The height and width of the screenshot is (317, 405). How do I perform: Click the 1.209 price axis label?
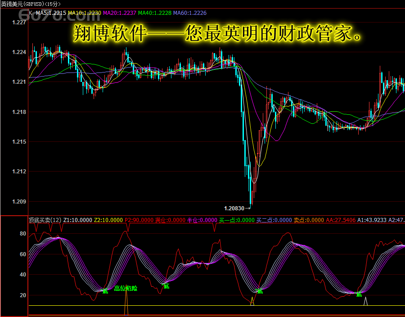pos(19,201)
